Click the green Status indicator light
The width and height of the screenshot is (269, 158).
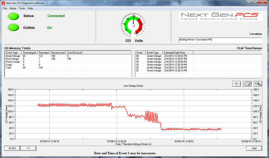14,17
